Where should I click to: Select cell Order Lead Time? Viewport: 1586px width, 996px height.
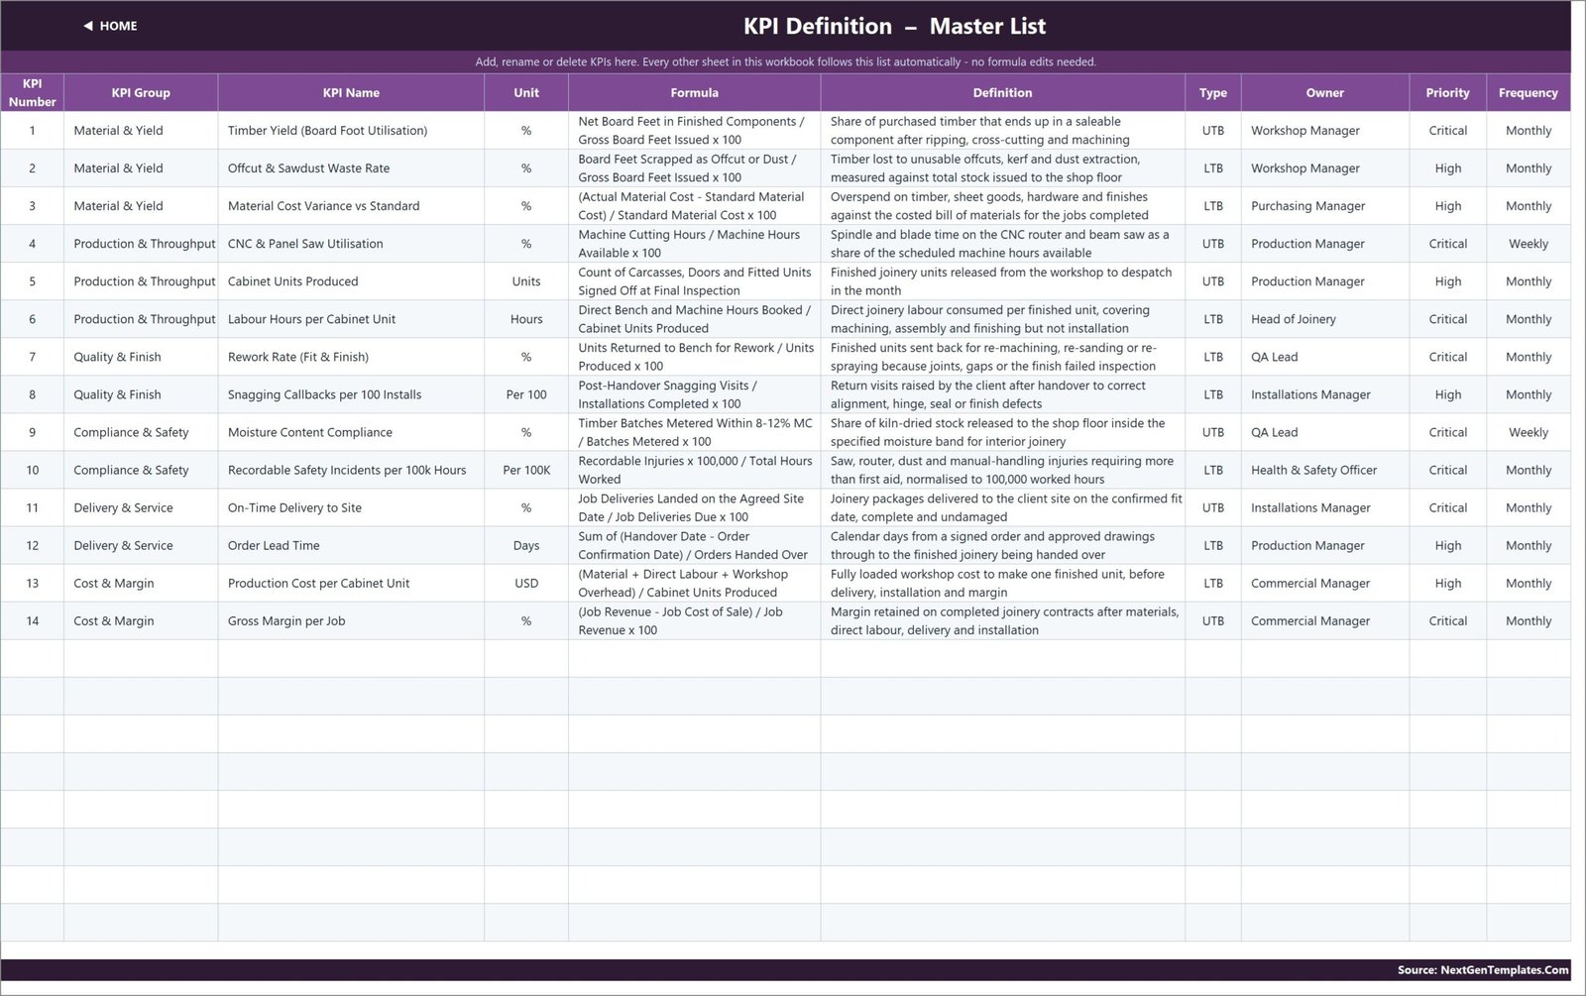click(x=351, y=545)
